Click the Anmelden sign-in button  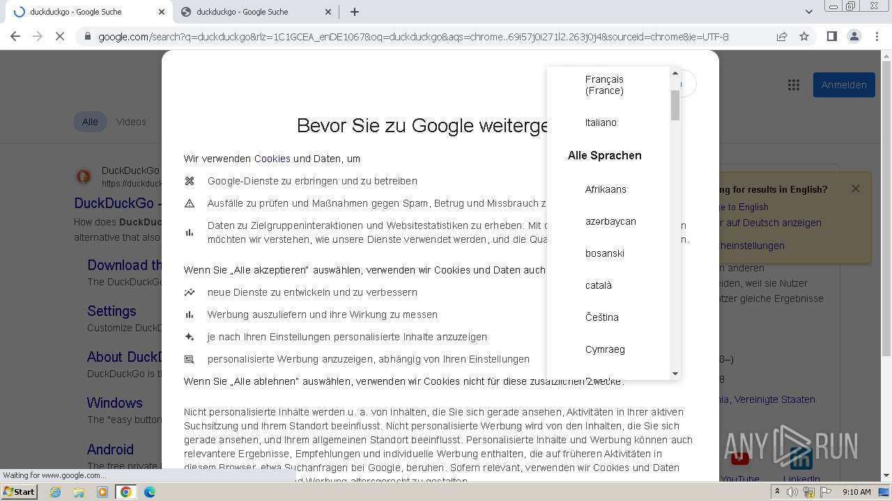tap(844, 85)
